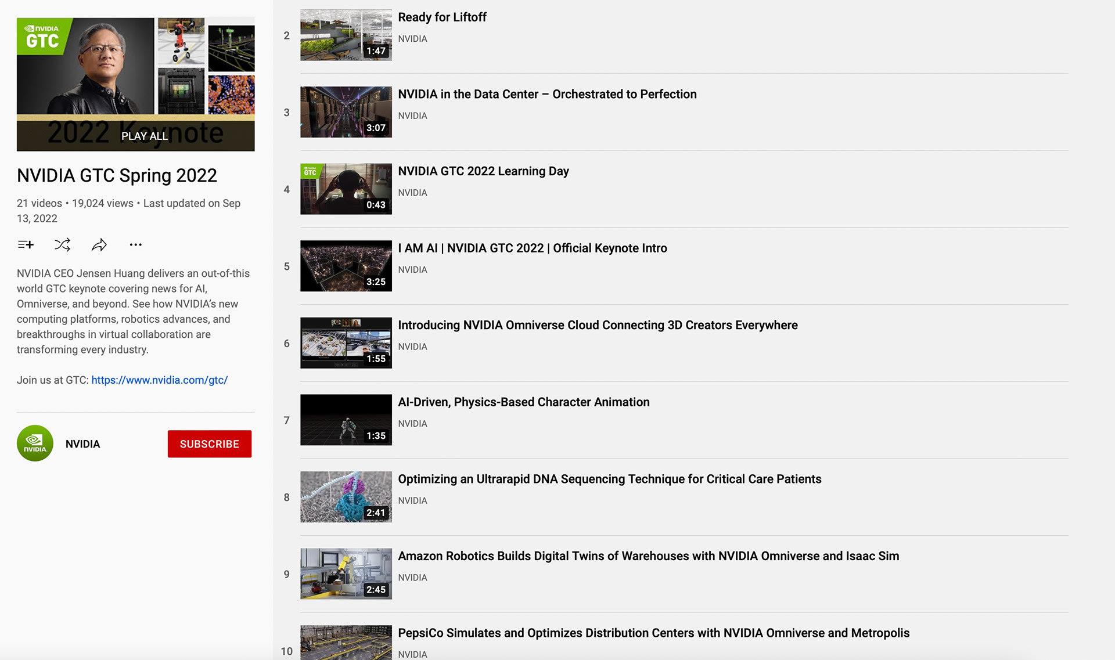
Task: Play all videos from playlist cover
Action: [135, 85]
